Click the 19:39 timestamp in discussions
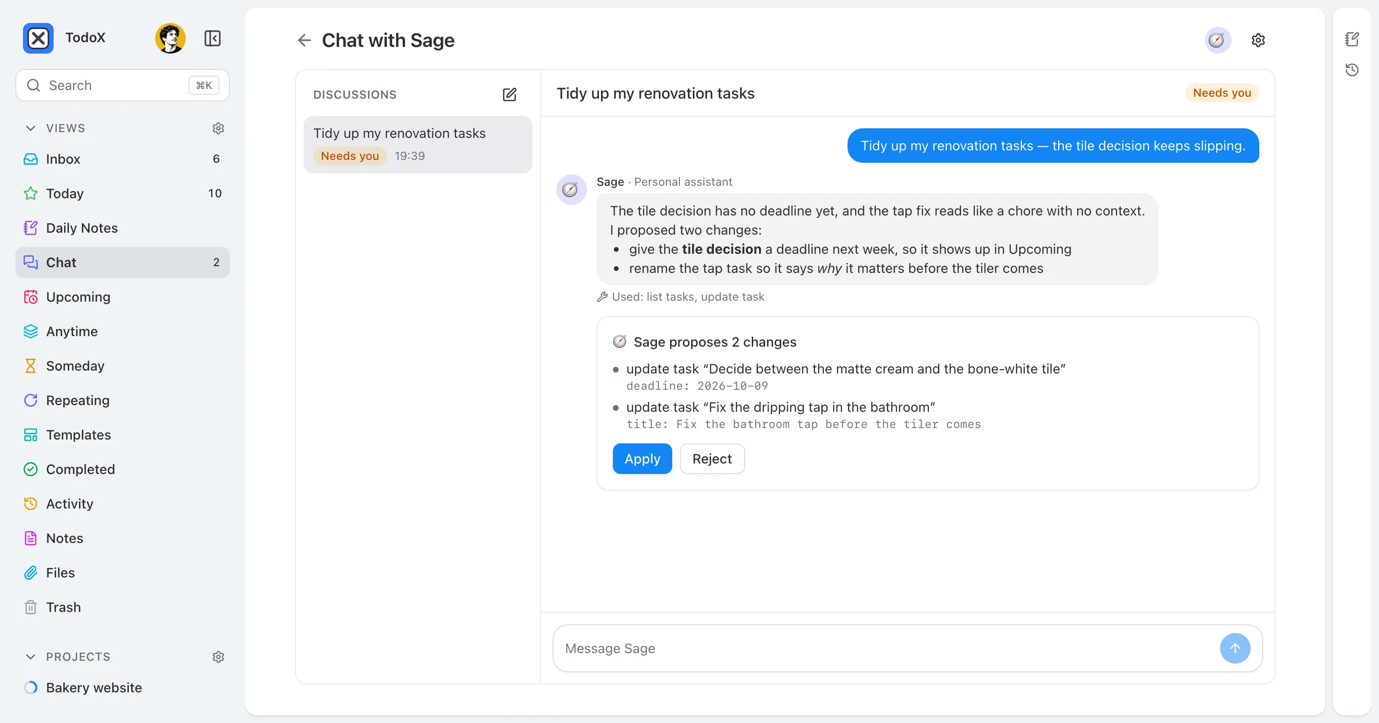 409,156
